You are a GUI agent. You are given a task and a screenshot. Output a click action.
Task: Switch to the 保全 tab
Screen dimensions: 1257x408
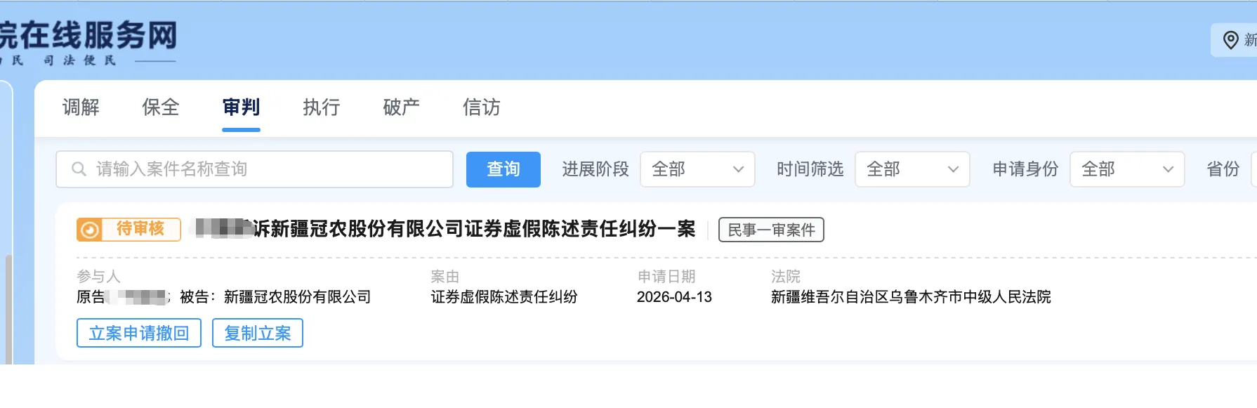click(161, 107)
